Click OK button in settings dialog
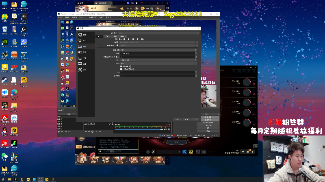The width and height of the screenshot is (325, 182). (177, 119)
